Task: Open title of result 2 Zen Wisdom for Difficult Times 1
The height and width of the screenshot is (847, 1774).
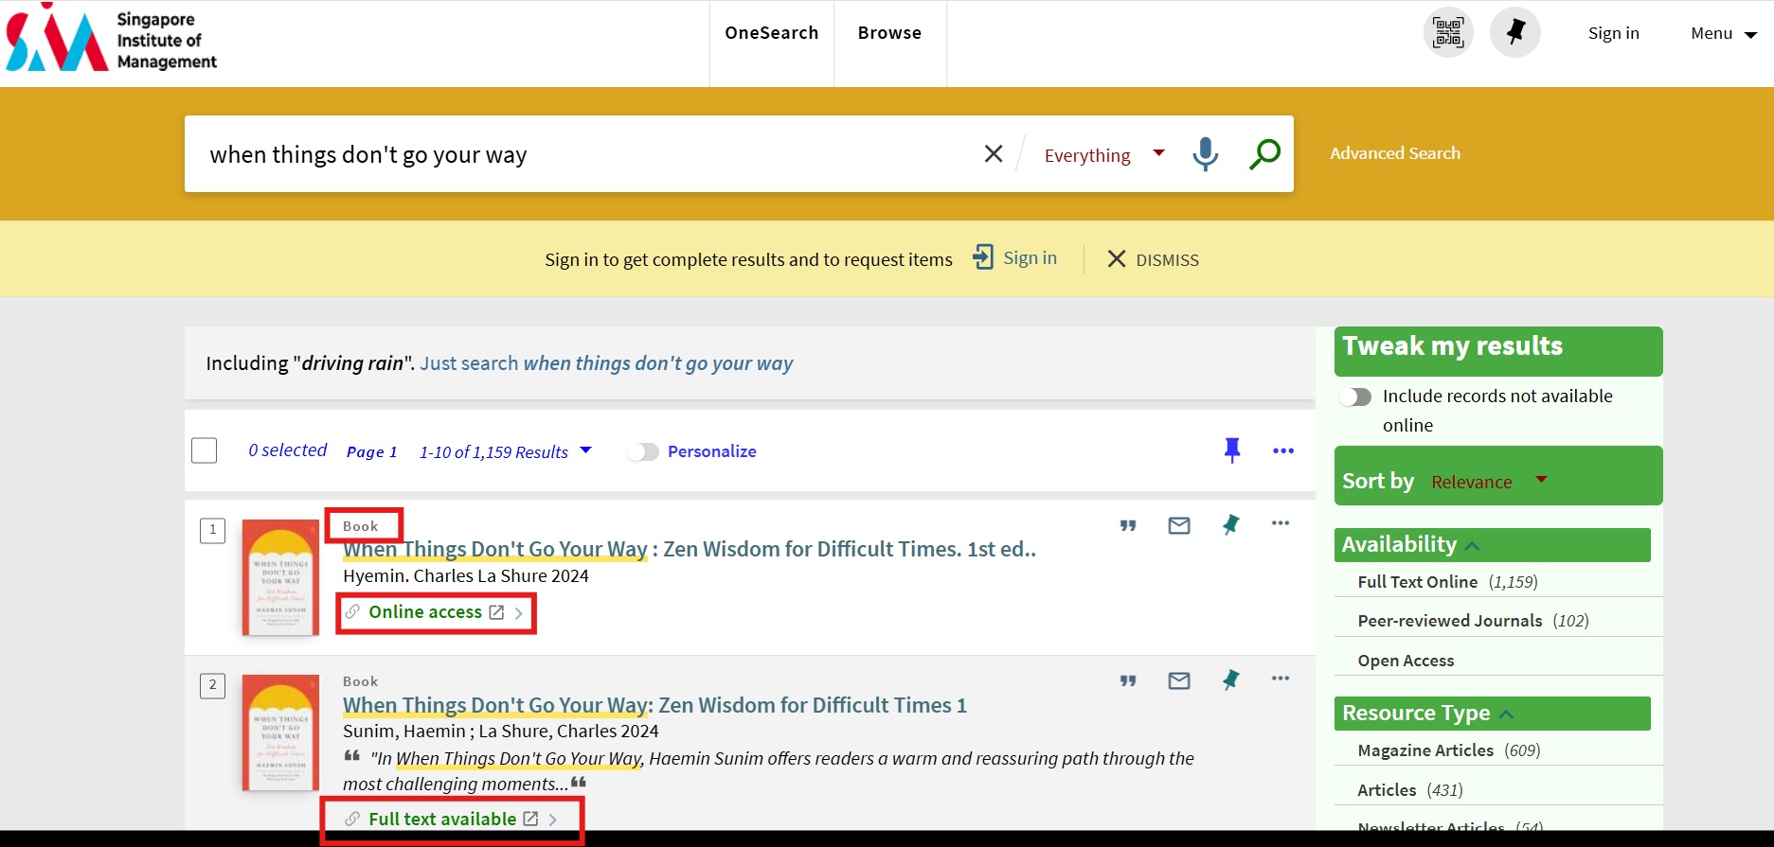Action: click(654, 705)
